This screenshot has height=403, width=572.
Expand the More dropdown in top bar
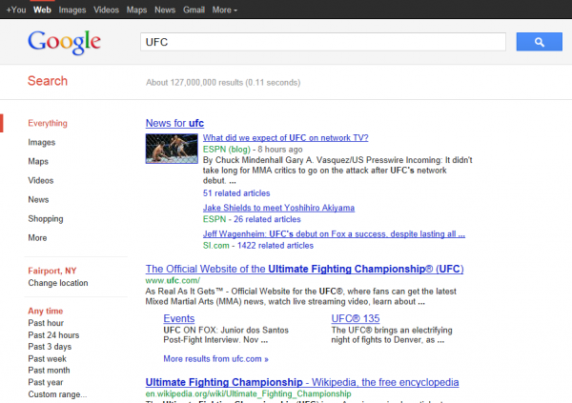[x=226, y=10]
